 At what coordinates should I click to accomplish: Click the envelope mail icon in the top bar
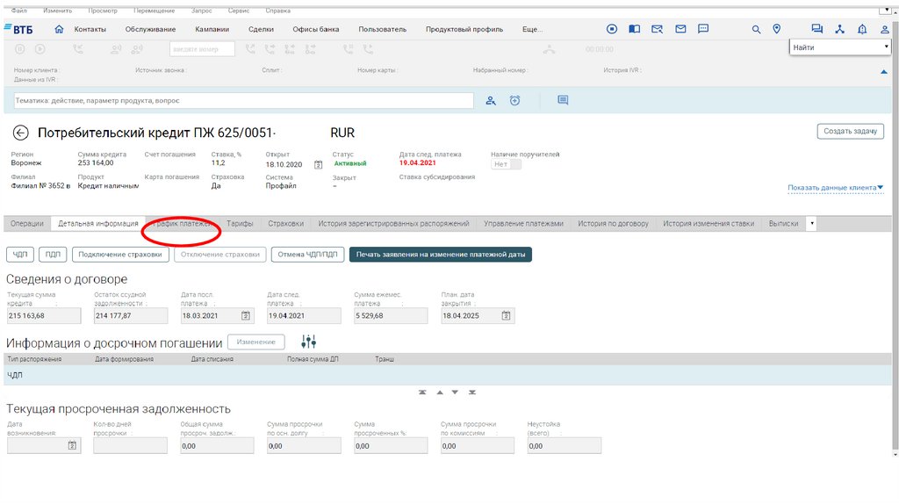click(x=680, y=29)
